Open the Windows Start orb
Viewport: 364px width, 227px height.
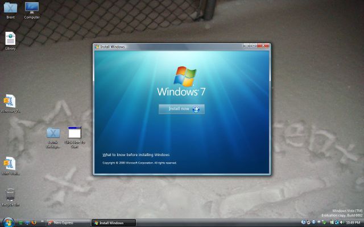(x=8, y=223)
